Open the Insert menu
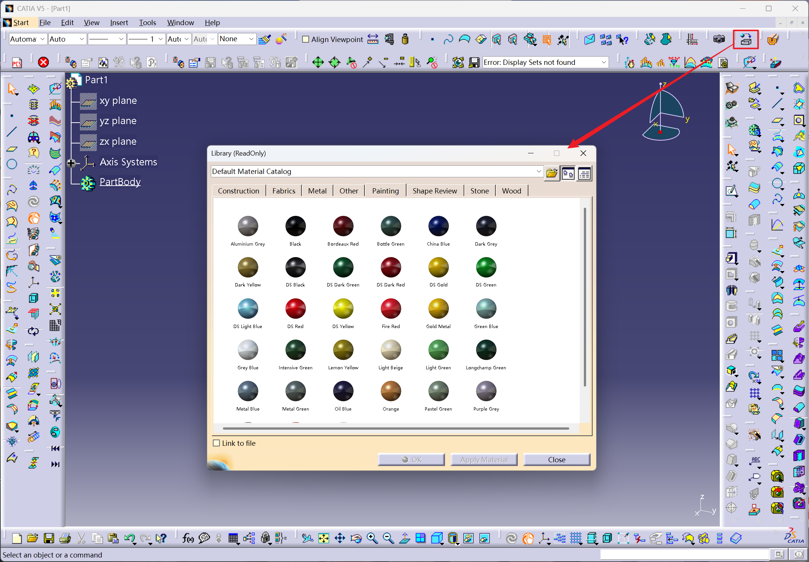 point(119,22)
